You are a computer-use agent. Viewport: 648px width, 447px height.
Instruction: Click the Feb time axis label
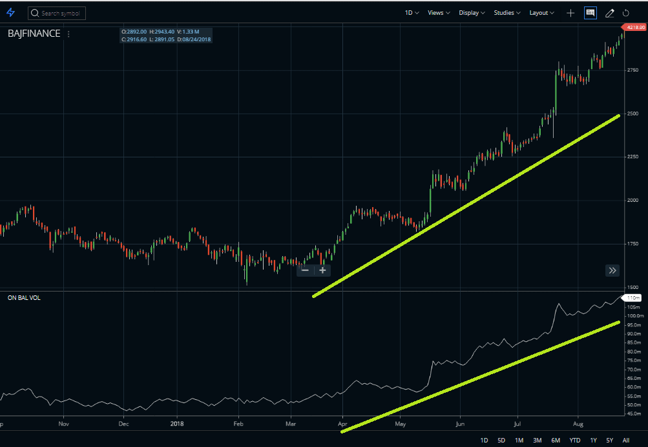click(x=238, y=424)
